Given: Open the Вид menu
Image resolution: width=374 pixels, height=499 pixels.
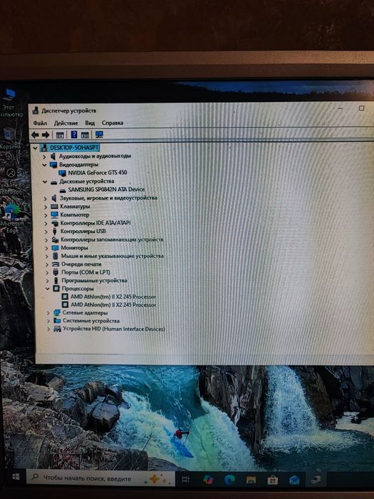Looking at the screenshot, I should pyautogui.click(x=90, y=123).
